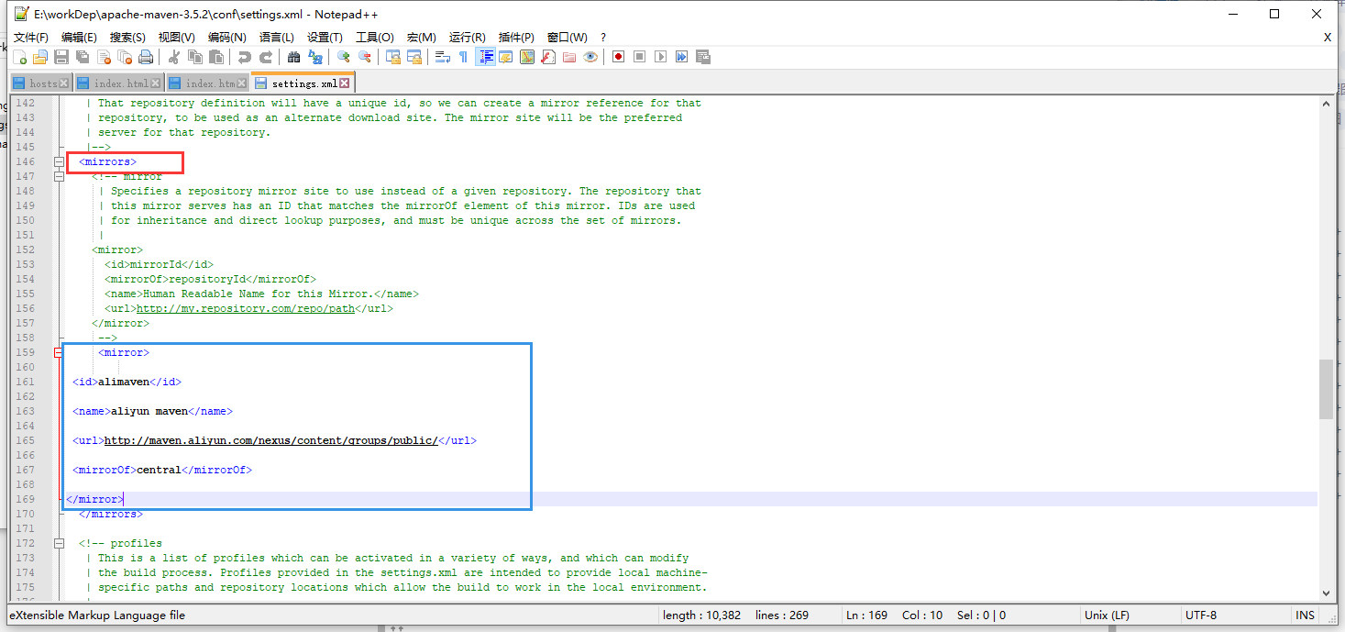Screen dimensions: 1345x632
Task: Open the 运行(R) menu
Action: (467, 37)
